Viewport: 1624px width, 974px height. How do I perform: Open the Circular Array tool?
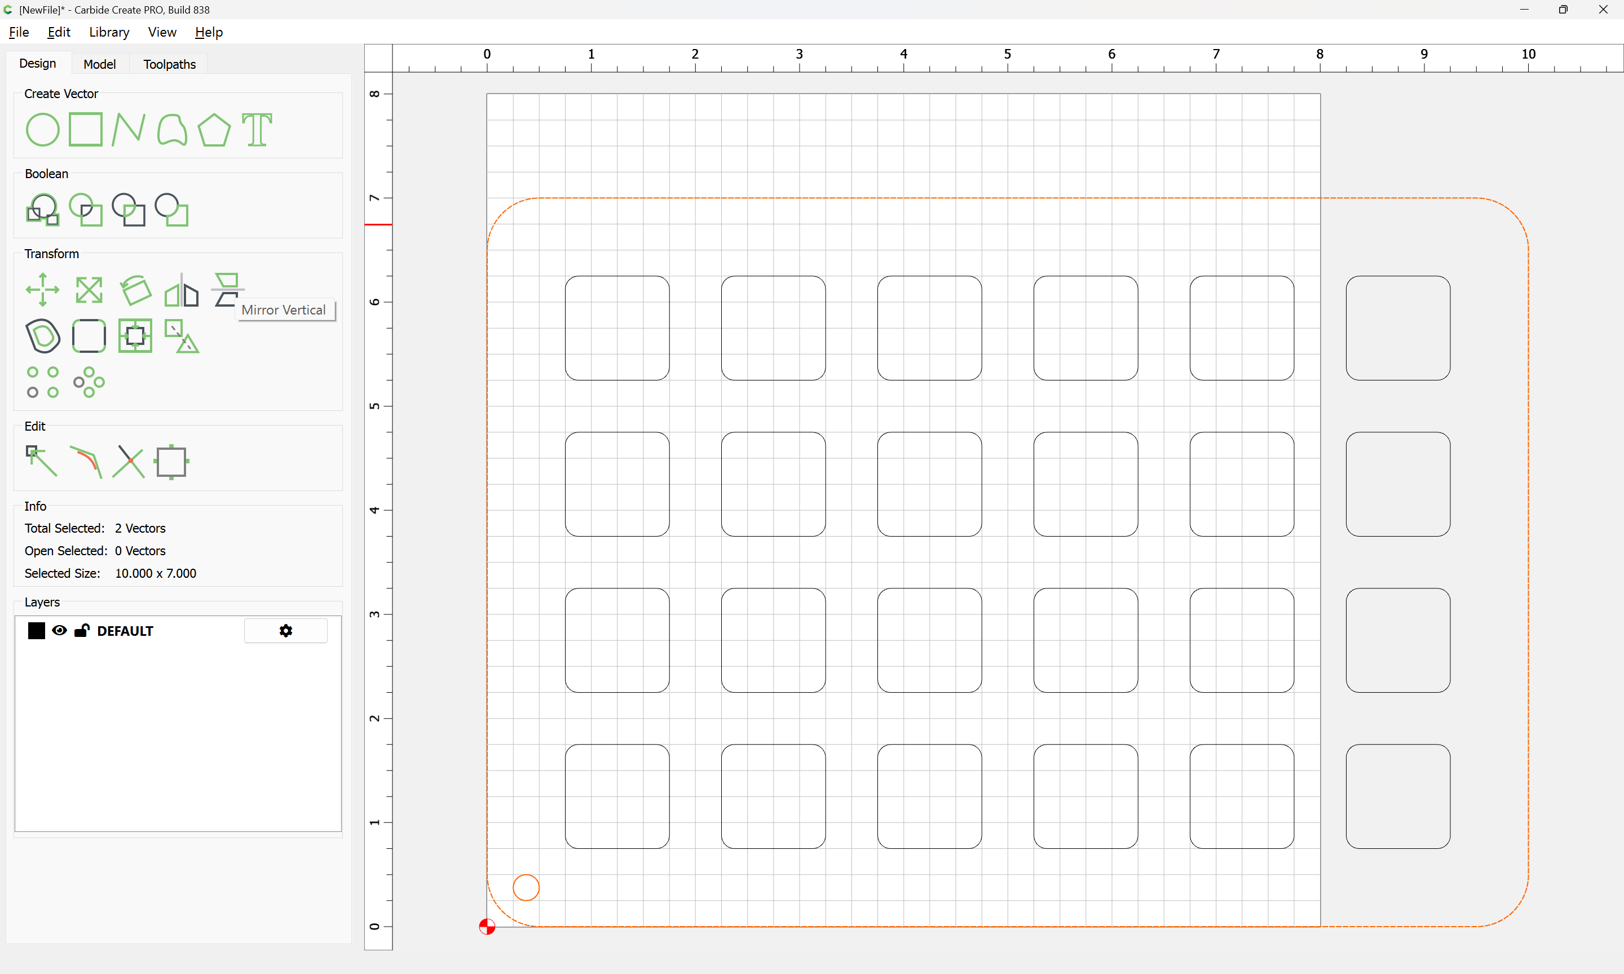(x=89, y=382)
